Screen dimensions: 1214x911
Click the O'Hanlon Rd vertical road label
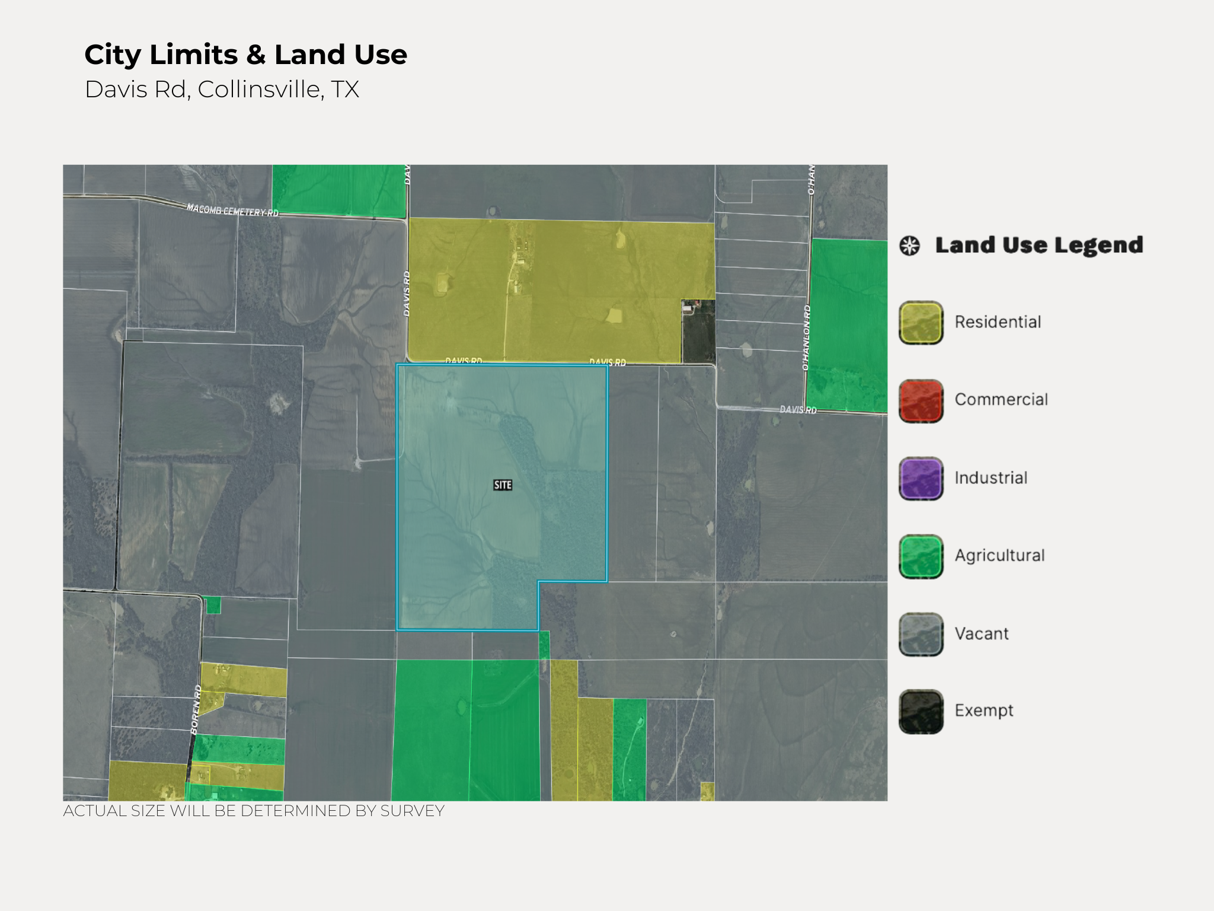(806, 338)
